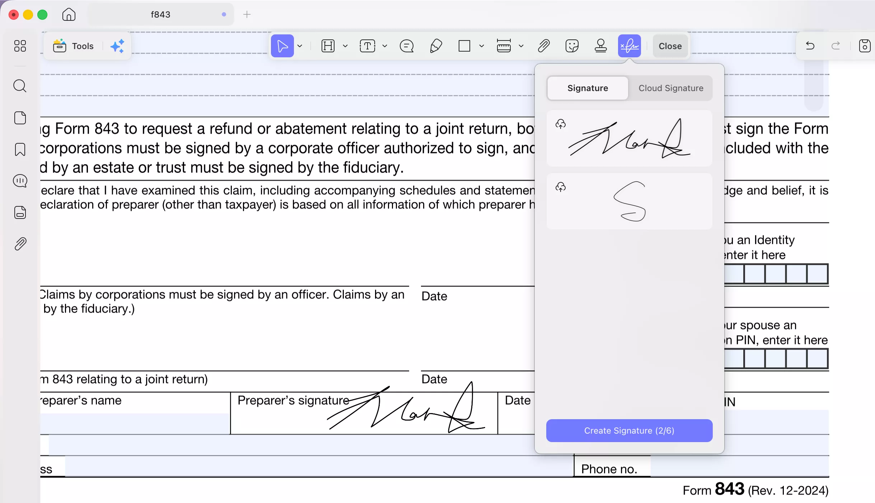Show page thumbnails panel

[20, 118]
